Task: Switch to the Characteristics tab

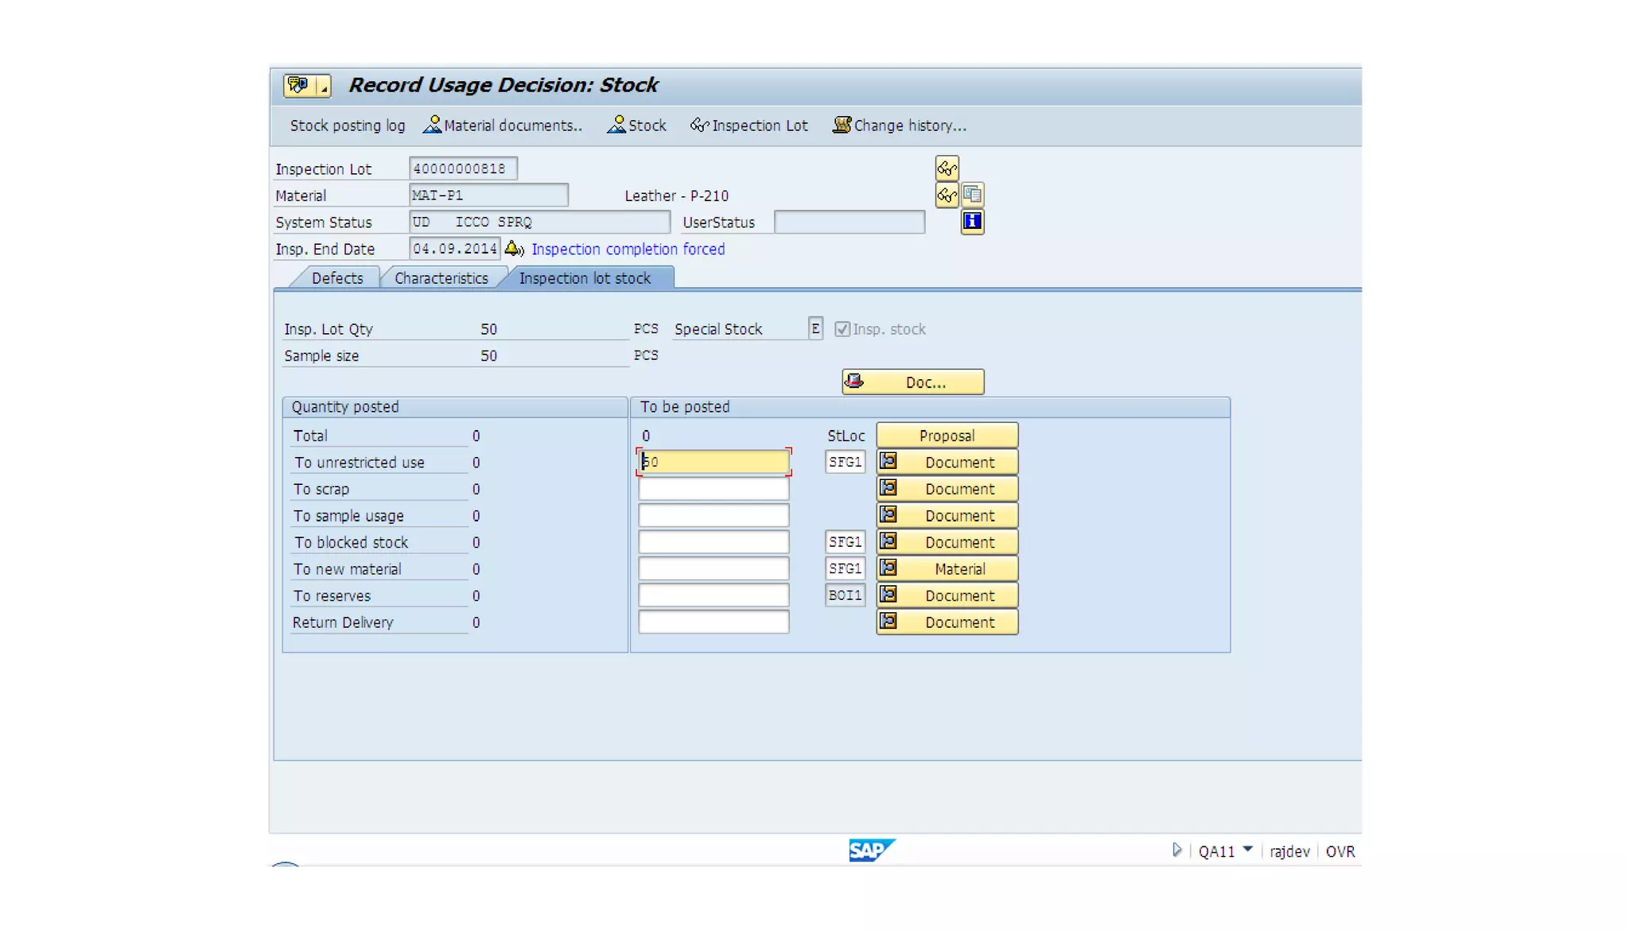Action: tap(441, 278)
